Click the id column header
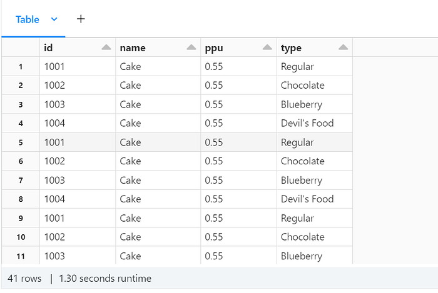Image resolution: width=438 pixels, height=293 pixels. 49,47
